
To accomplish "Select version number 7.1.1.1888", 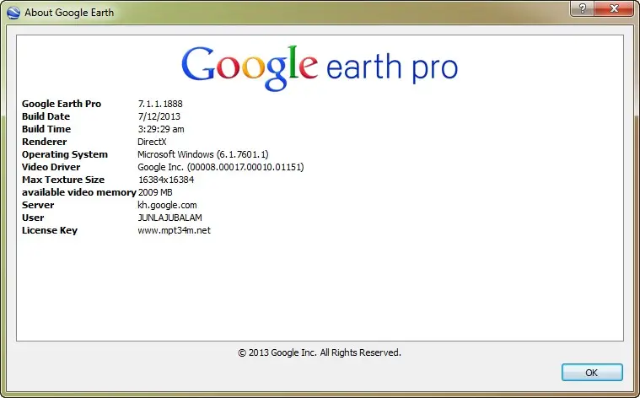I will click(x=160, y=104).
